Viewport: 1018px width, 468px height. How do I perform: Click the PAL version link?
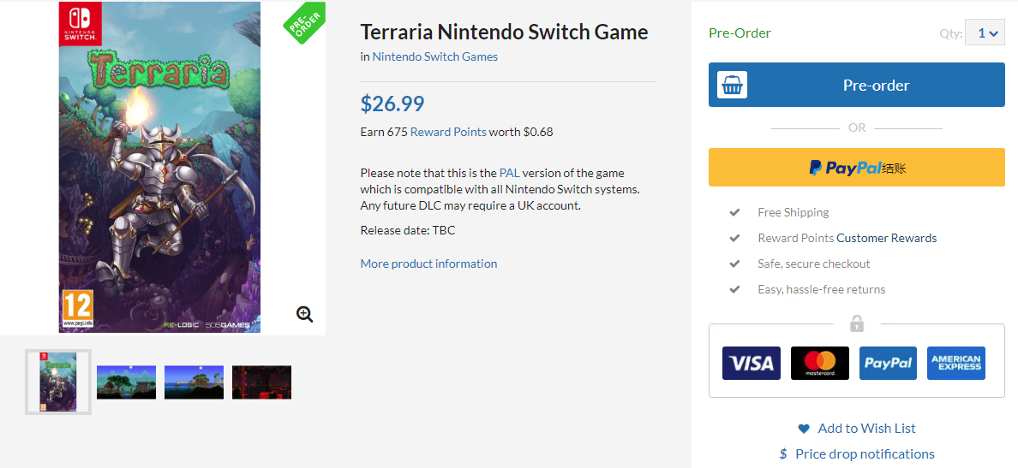pos(510,173)
